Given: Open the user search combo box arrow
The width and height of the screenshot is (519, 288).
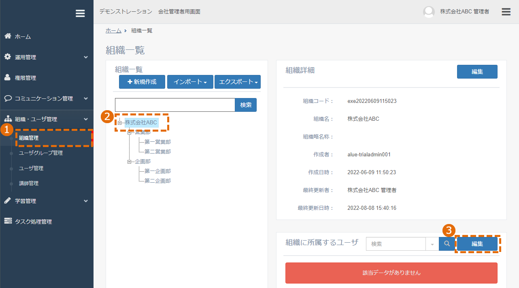Looking at the screenshot, I should click(x=432, y=244).
